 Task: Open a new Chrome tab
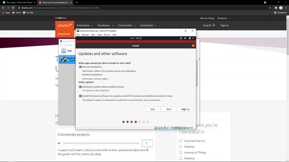tap(77, 3)
